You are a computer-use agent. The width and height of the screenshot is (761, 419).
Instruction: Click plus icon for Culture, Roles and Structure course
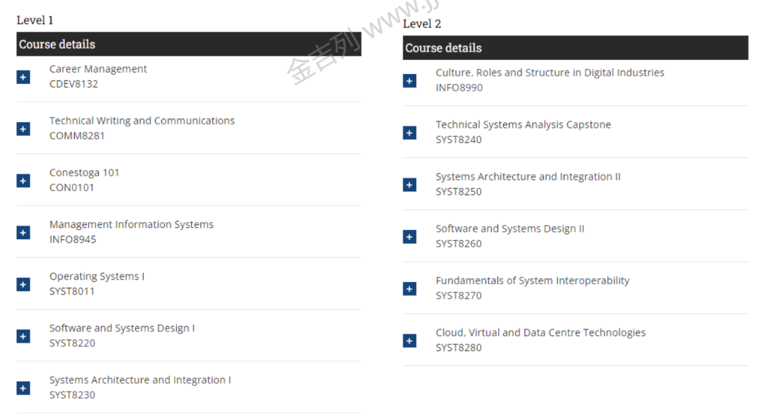[x=409, y=80]
